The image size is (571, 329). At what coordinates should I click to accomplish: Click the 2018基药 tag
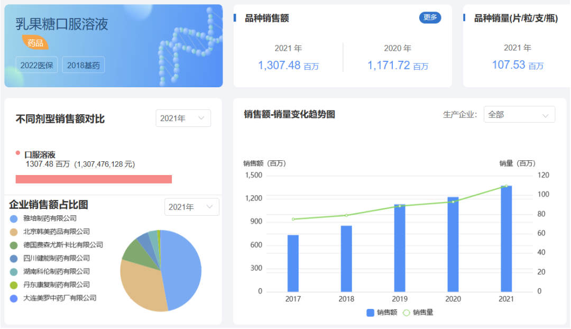click(83, 65)
